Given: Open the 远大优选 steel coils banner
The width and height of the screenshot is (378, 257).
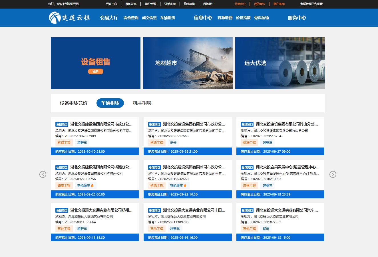Looking at the screenshot, I should tap(280, 63).
